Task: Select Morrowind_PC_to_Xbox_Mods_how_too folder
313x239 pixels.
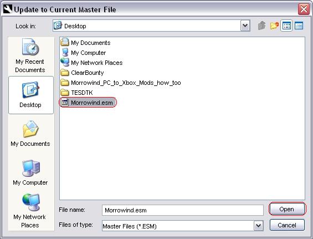Action: point(121,83)
